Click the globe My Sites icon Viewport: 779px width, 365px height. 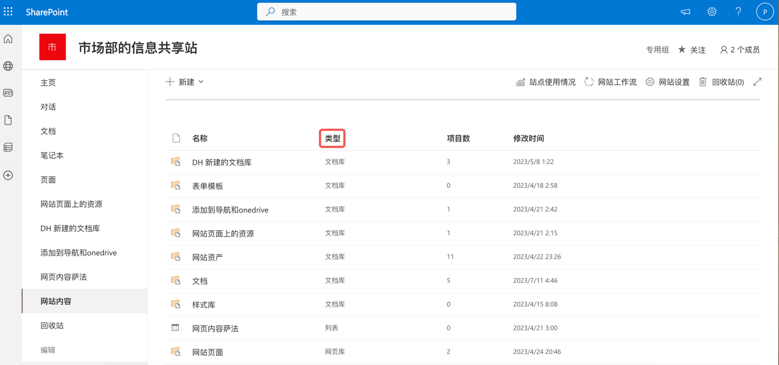tap(8, 66)
